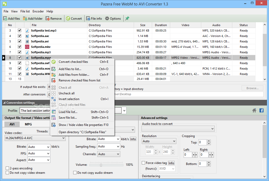The width and height of the screenshot is (269, 181).
Task: Enable Do not copy audio stream
Action: click(x=75, y=172)
